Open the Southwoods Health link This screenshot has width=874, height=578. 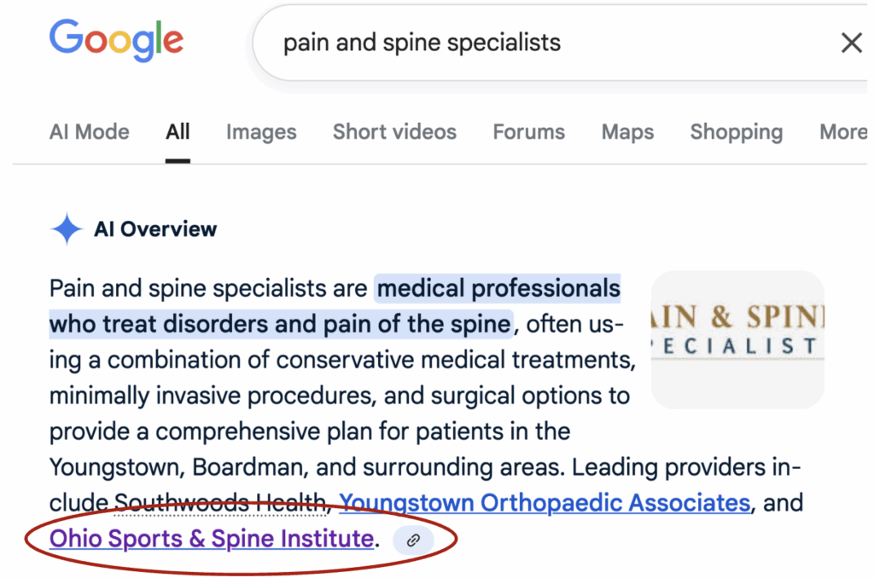pyautogui.click(x=222, y=503)
